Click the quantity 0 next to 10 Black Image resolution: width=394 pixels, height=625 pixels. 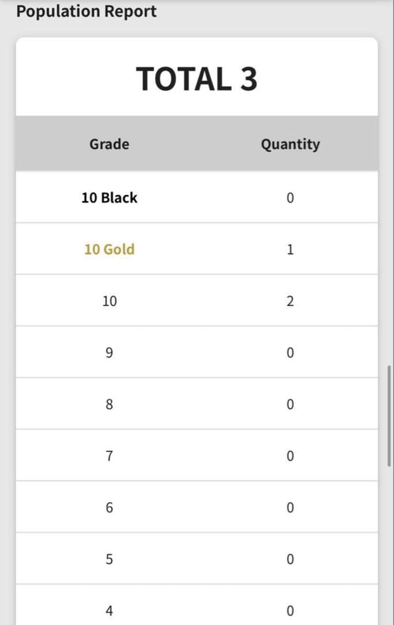290,197
